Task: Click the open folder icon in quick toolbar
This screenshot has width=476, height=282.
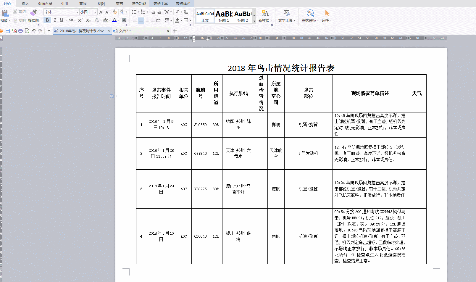Action: point(1,31)
